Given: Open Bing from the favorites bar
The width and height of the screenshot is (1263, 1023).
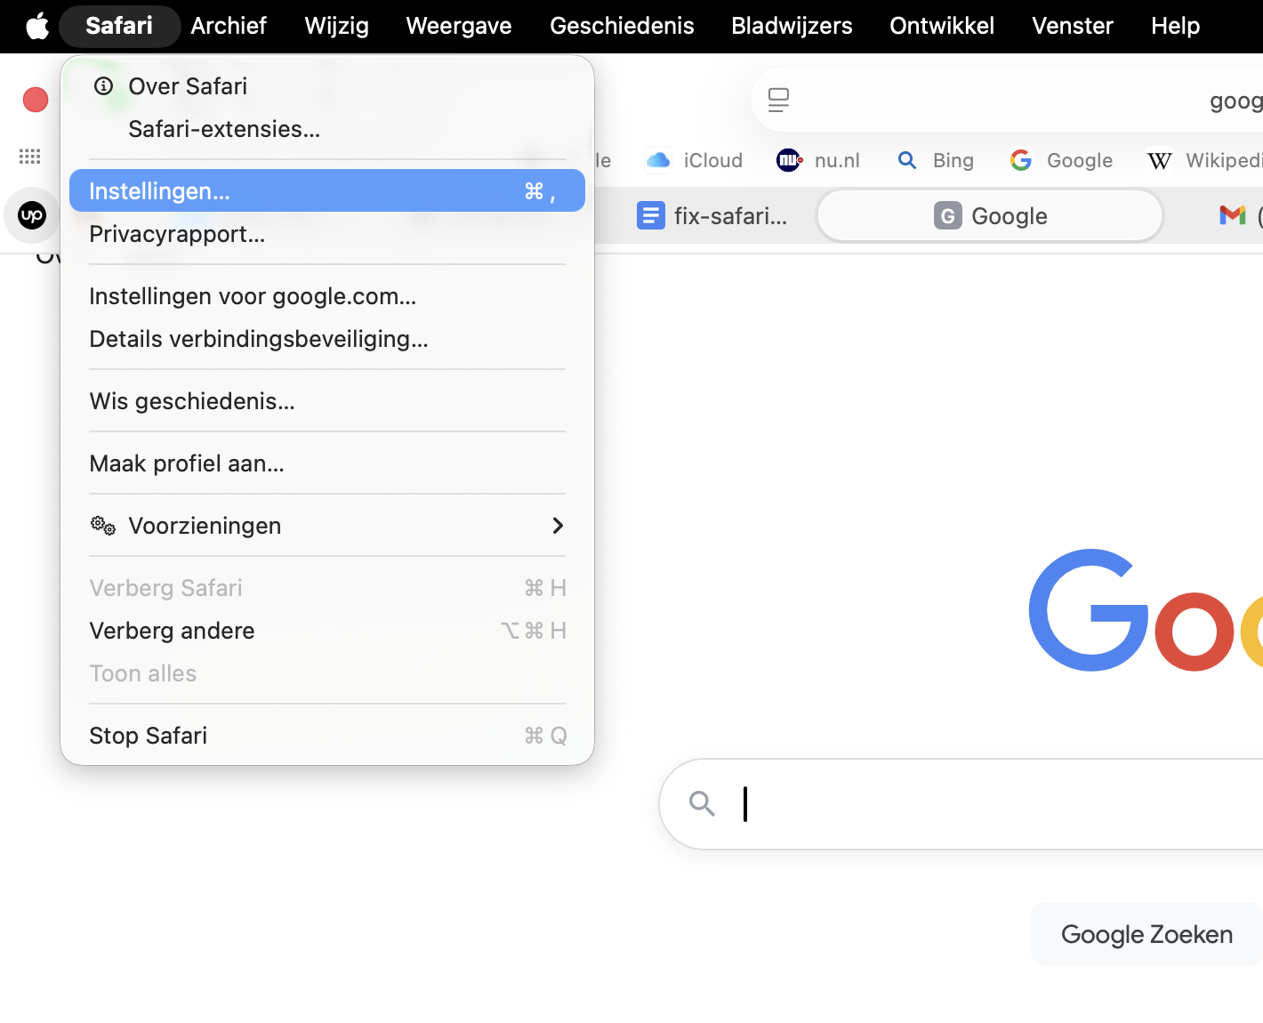Looking at the screenshot, I should 936,160.
